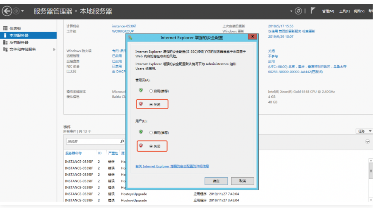Click the back navigation arrow icon

point(7,11)
